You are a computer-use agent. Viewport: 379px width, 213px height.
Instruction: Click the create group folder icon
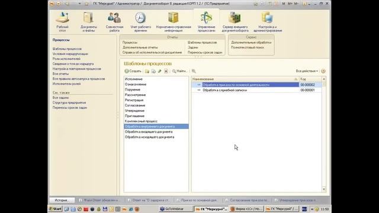147,71
